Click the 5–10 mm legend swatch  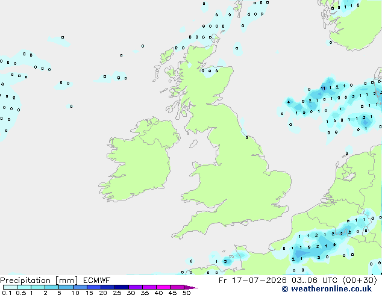[66, 287]
